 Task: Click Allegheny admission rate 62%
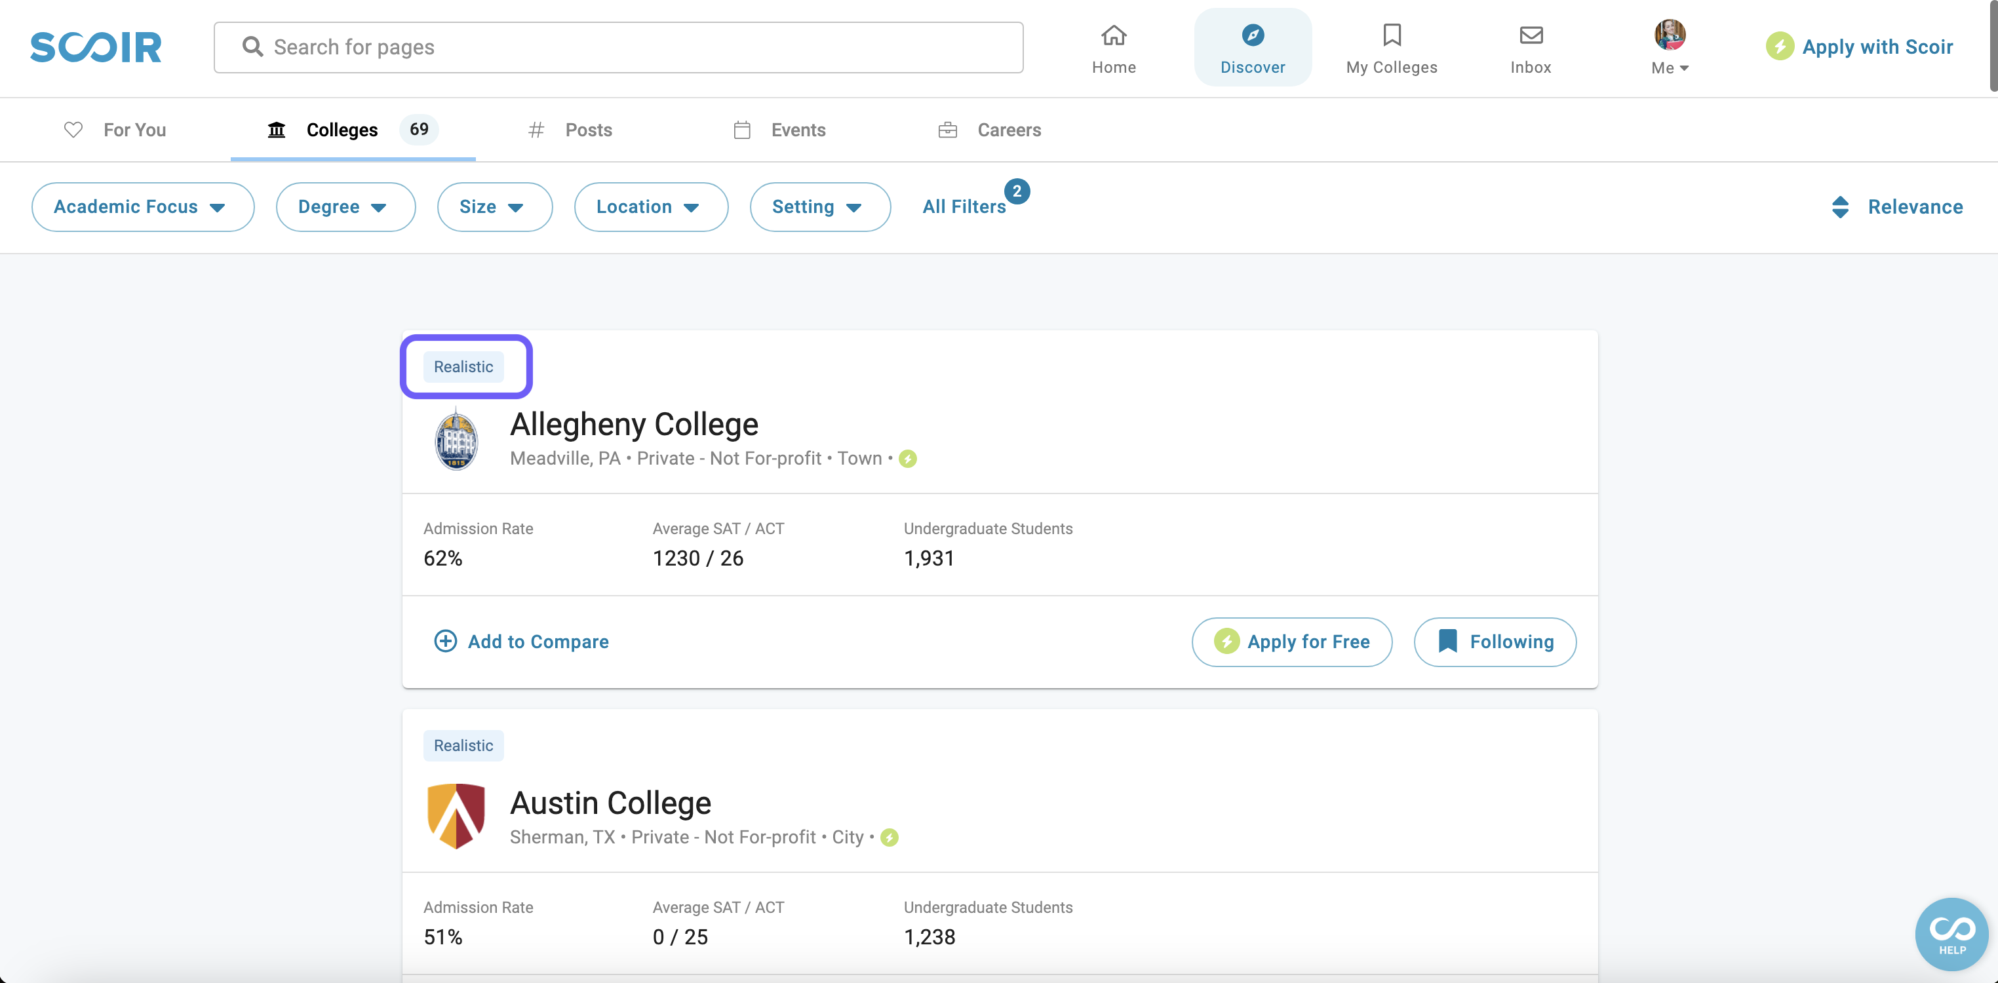[443, 558]
